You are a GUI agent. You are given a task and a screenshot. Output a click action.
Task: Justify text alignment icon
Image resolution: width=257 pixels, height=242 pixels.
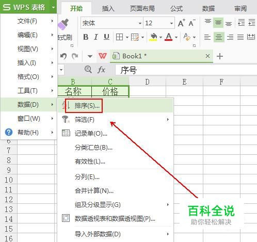pyautogui.click(x=240, y=37)
